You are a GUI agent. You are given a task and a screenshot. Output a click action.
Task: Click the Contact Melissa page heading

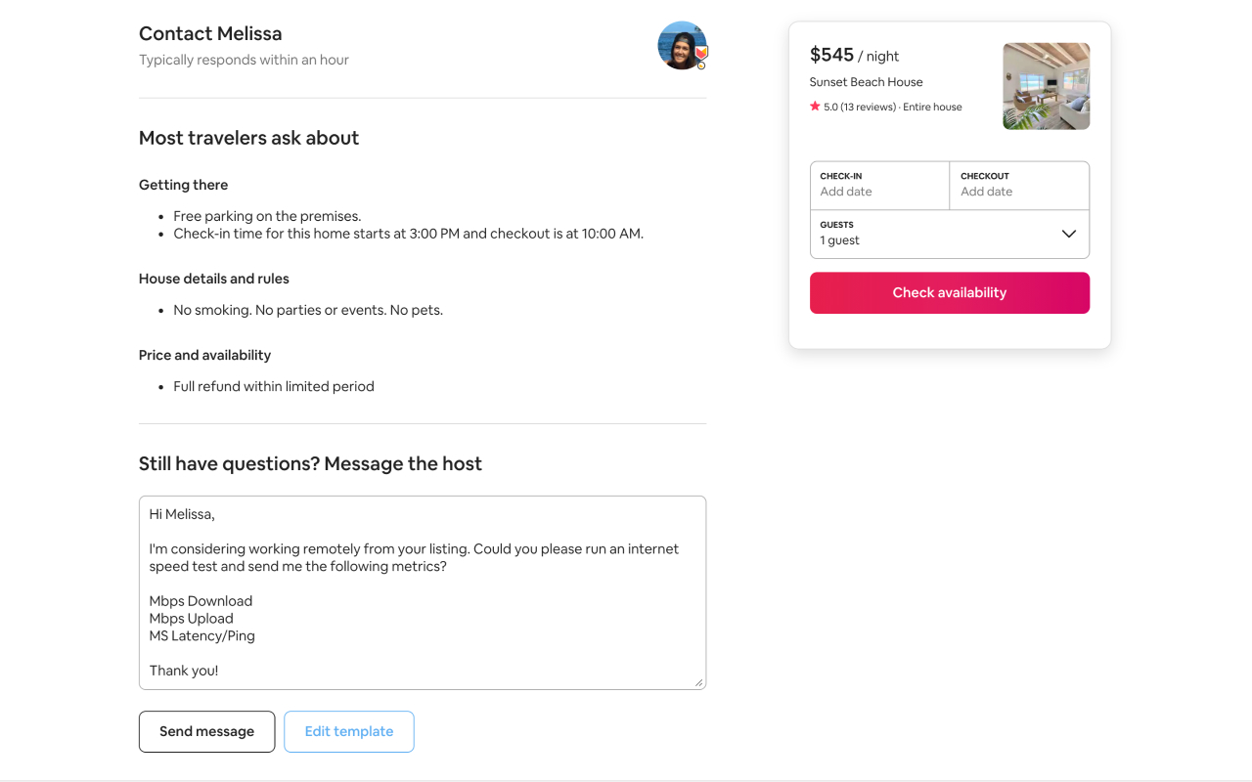209,33
